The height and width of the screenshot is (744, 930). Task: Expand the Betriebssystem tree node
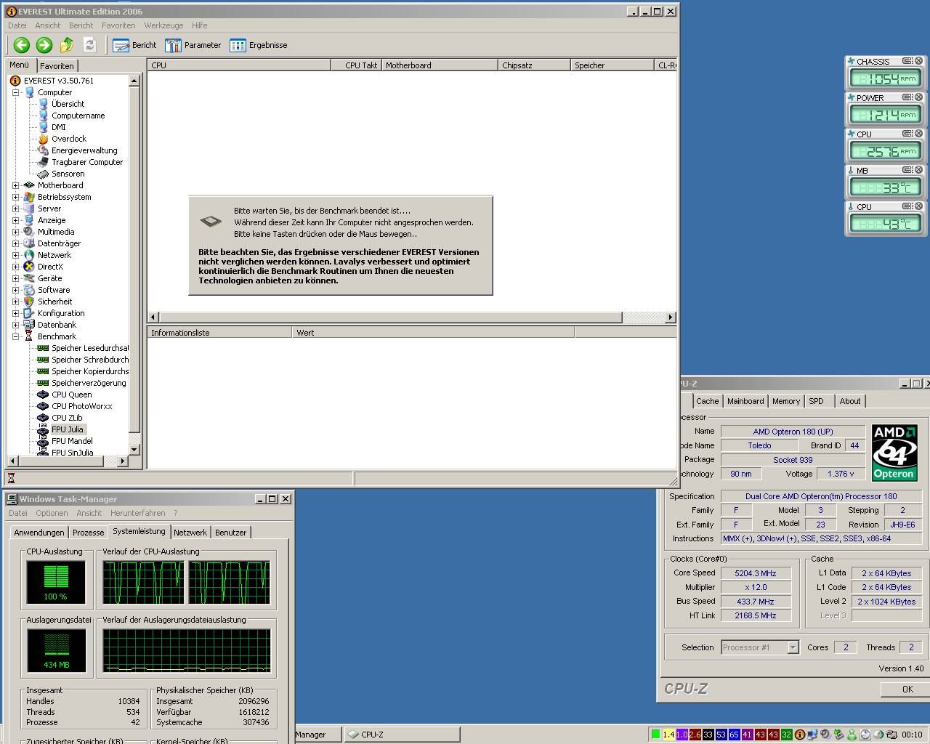(15, 197)
